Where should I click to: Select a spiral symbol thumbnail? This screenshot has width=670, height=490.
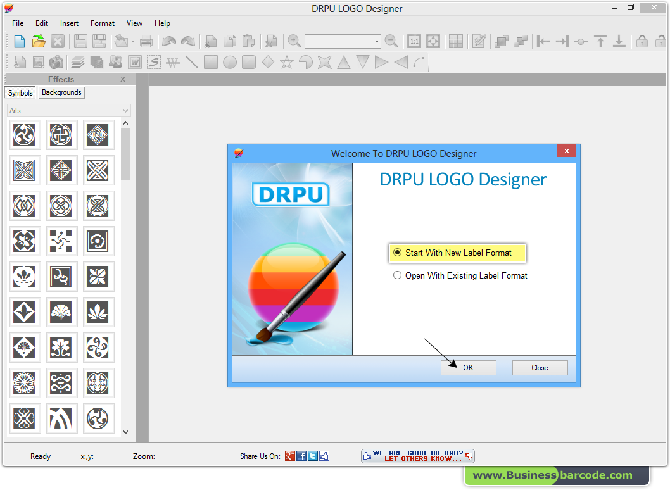tap(24, 134)
